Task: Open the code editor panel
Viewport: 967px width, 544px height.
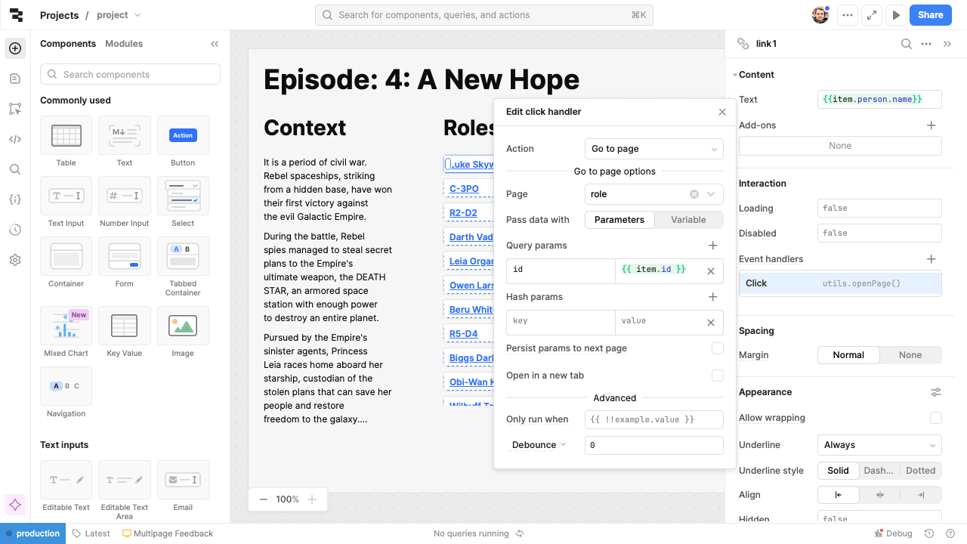Action: click(15, 139)
